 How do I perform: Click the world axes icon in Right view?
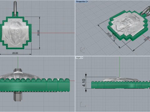click(83, 105)
